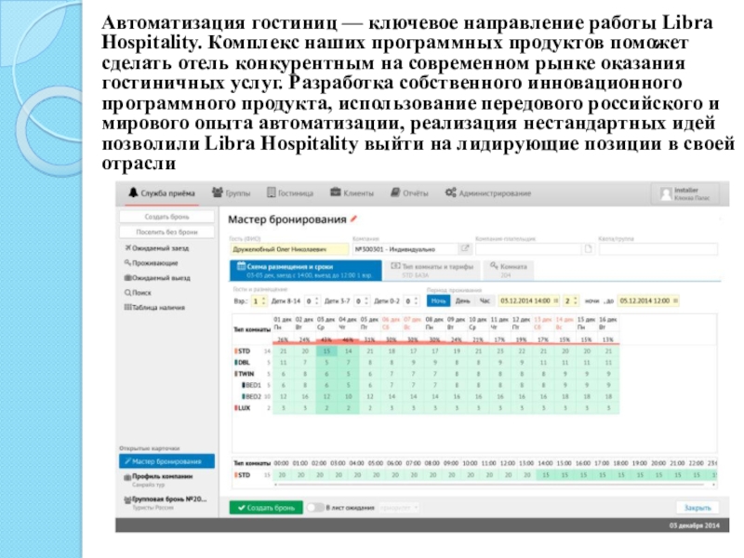Click the Компания field №300301
744x558 pixels.
pyautogui.click(x=405, y=249)
